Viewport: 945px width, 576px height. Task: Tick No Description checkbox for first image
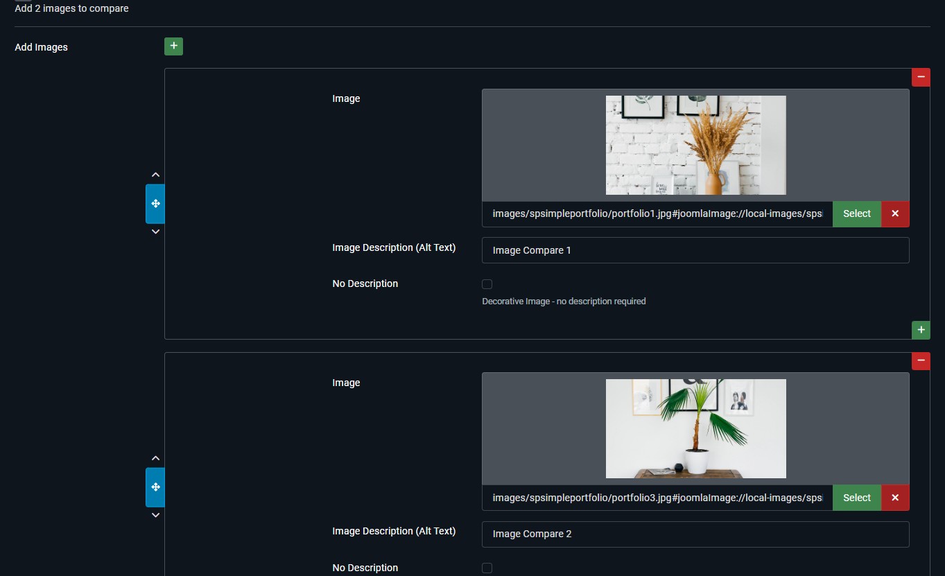487,284
